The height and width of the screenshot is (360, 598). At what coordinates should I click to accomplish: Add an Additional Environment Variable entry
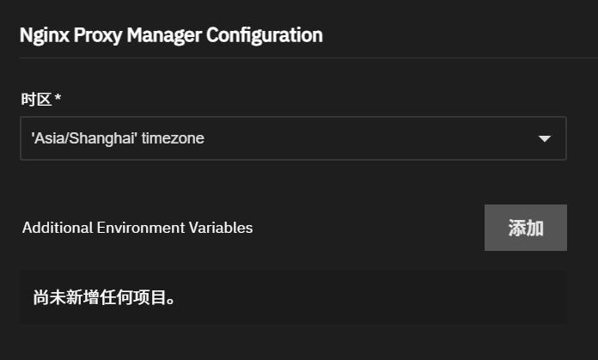tap(526, 228)
